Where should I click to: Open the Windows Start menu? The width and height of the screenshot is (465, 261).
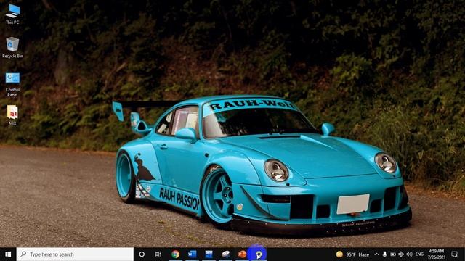pyautogui.click(x=8, y=254)
